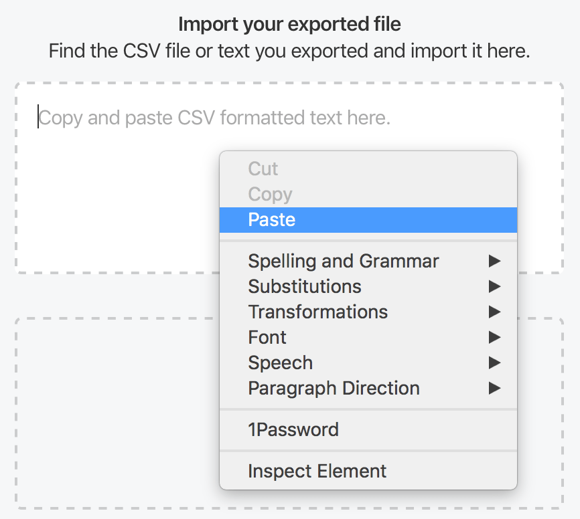Click the Transformations submenu arrow
The image size is (580, 519).
pos(495,312)
